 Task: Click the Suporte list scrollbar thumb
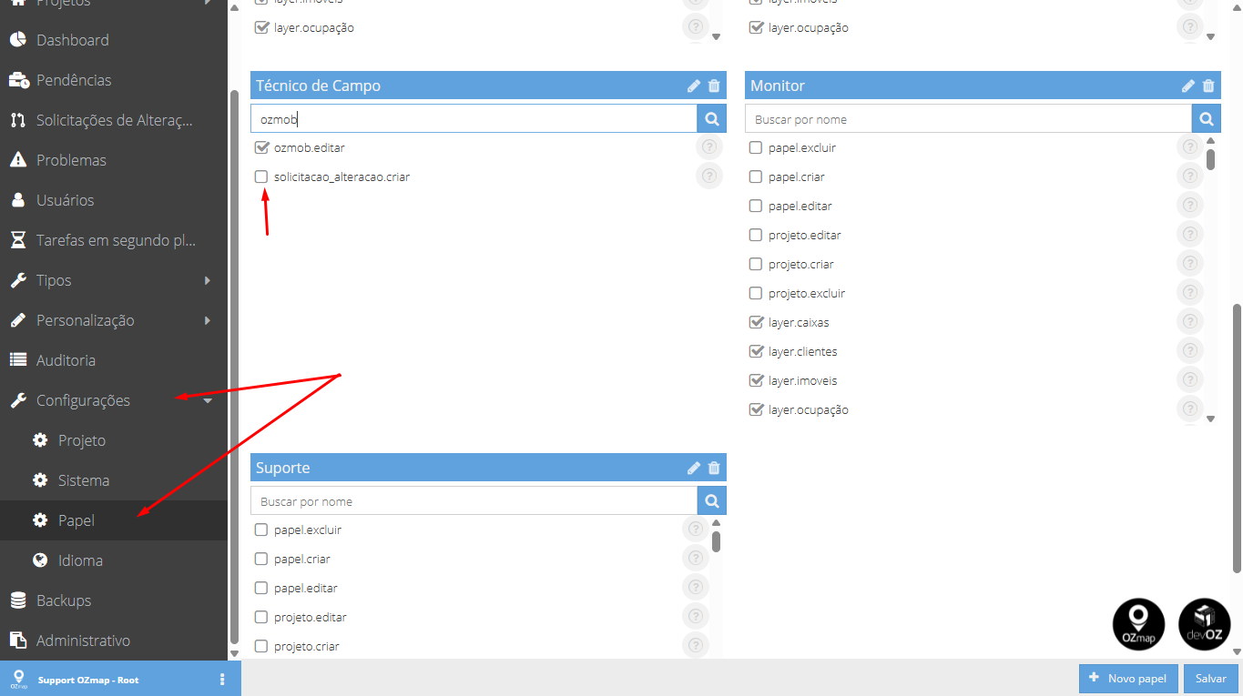point(716,541)
